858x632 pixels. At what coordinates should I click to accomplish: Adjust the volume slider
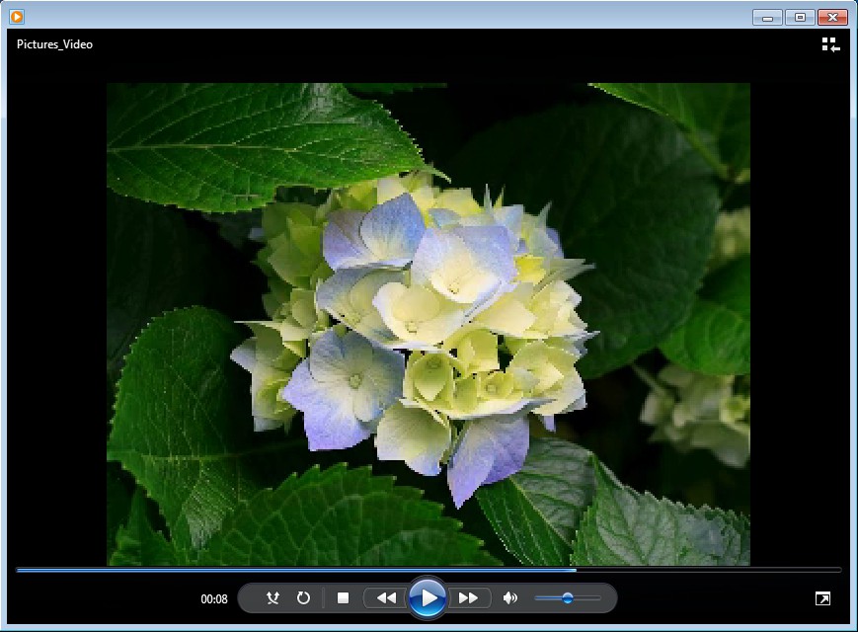[568, 598]
